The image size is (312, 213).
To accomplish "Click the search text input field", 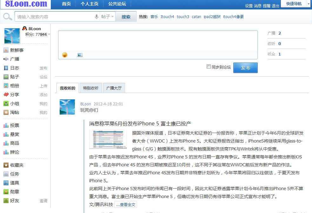I will (x=55, y=17).
